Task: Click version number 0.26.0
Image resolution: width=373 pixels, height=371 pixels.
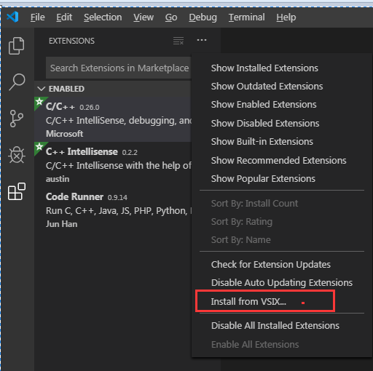Action: tap(90, 108)
